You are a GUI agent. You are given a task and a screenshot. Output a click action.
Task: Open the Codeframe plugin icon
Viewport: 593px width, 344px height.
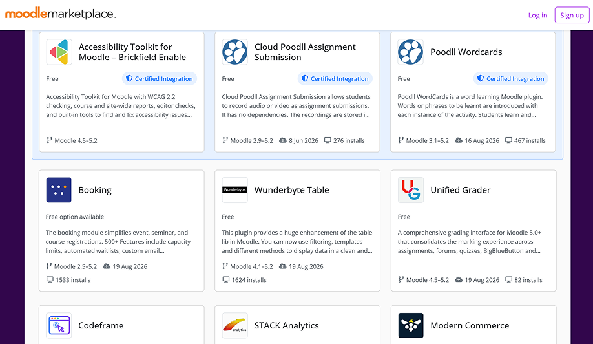click(59, 325)
